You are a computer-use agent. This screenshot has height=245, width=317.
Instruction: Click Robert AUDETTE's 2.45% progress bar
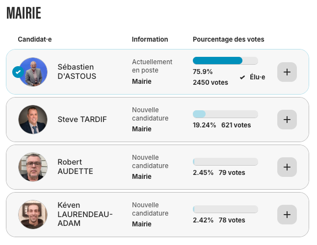[225, 162]
